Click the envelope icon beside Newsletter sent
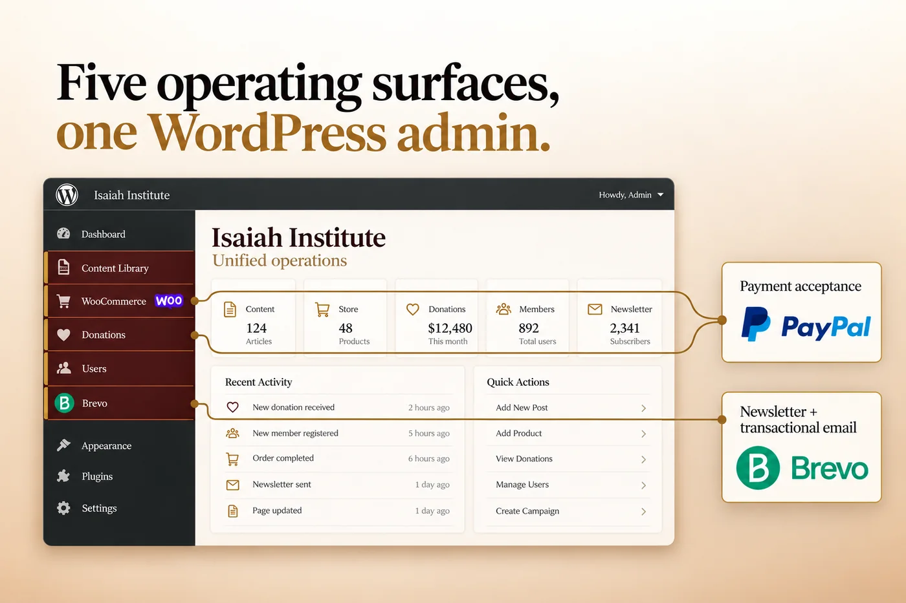The height and width of the screenshot is (603, 906). 232,485
